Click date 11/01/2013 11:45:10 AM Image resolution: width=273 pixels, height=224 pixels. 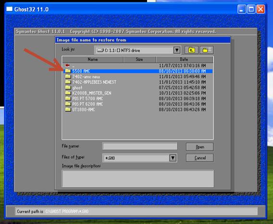coord(182,82)
